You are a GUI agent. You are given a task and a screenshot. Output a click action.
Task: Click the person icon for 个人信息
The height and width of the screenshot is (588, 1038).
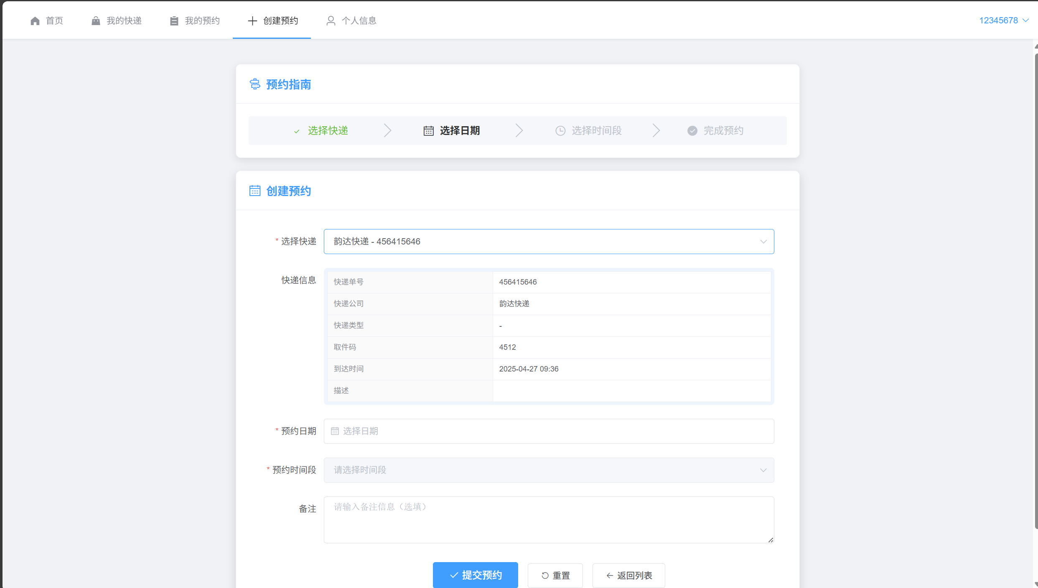[331, 21]
